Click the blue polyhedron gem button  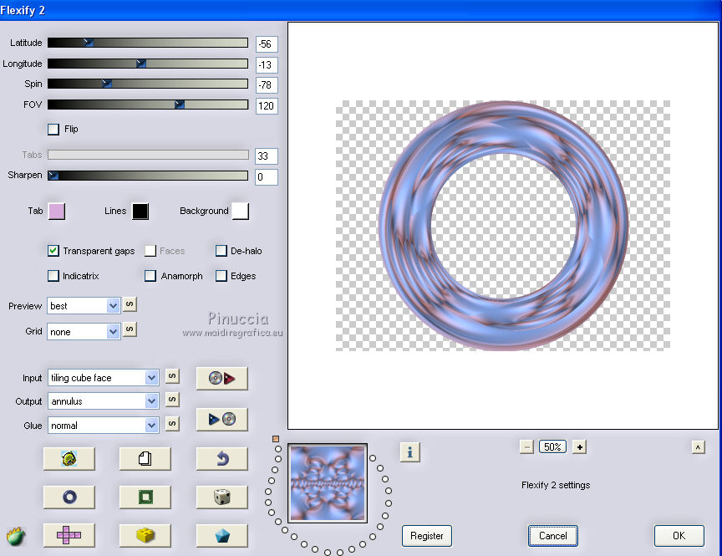(x=222, y=535)
